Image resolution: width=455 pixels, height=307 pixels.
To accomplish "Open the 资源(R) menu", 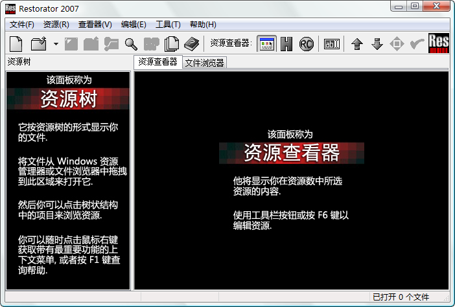I will [x=56, y=25].
